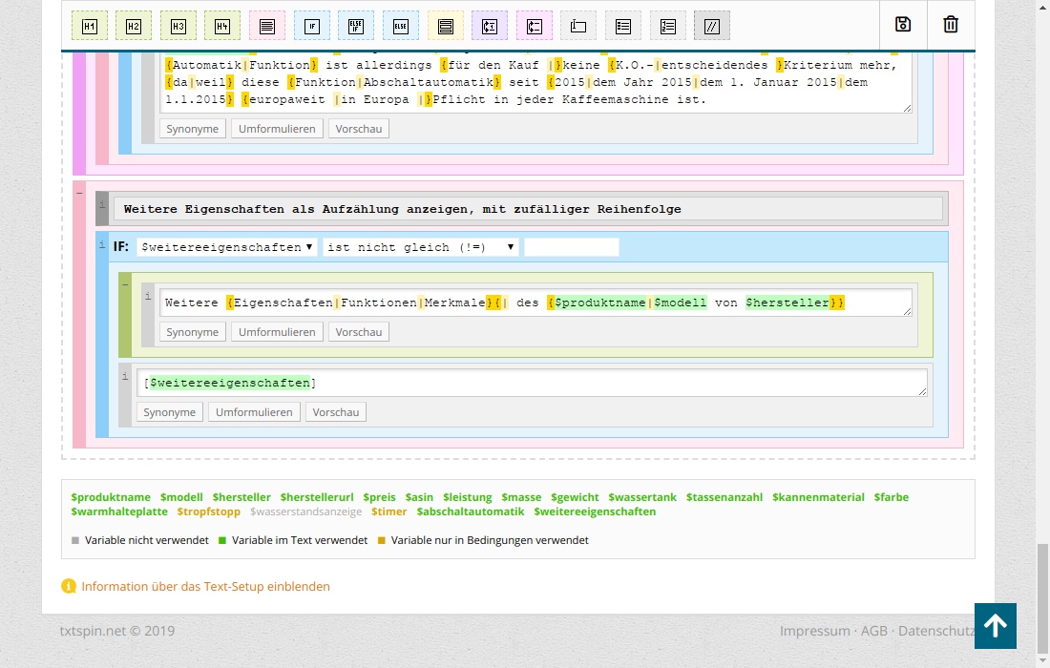
Task: Click Vorschau below the [$weitereeigenschaften] text
Action: [x=336, y=412]
